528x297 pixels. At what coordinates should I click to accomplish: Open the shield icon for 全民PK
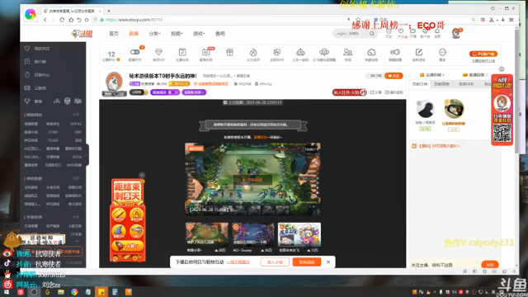point(277,52)
